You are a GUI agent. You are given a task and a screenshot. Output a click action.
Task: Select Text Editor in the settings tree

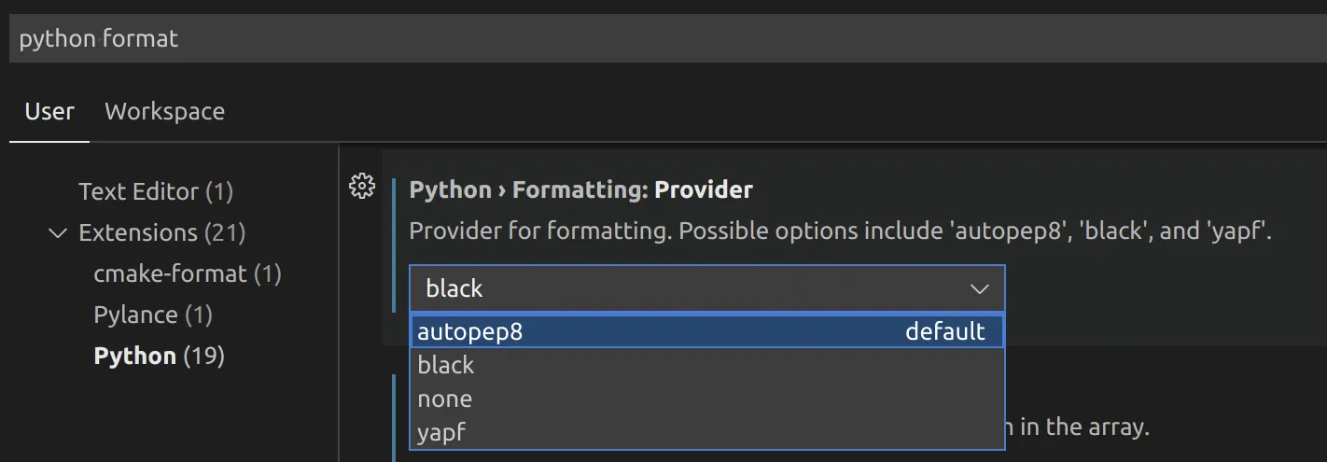156,191
